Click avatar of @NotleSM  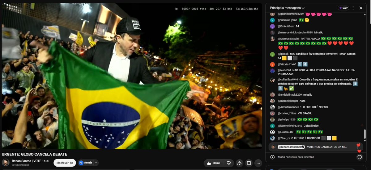coord(272,70)
